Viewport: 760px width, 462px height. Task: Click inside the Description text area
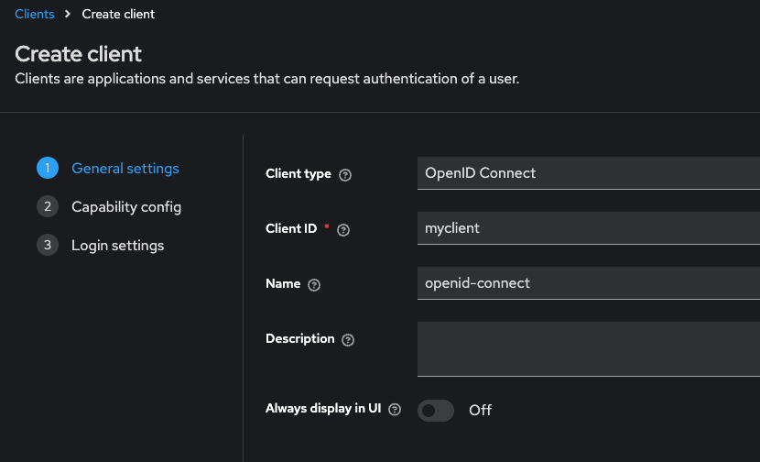[x=588, y=348]
